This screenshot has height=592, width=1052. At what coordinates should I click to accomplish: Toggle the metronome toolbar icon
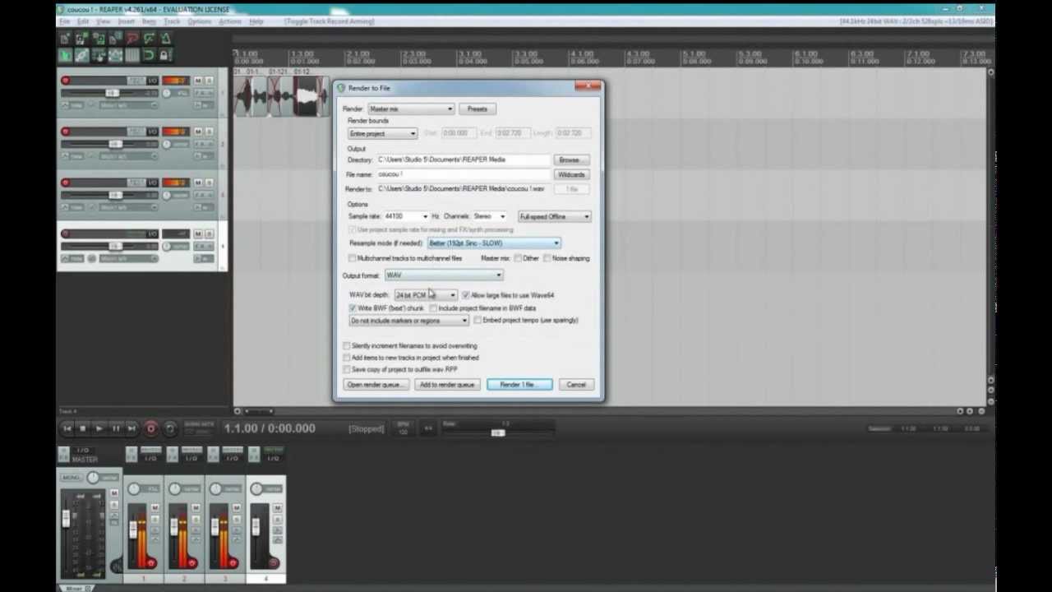coord(165,39)
